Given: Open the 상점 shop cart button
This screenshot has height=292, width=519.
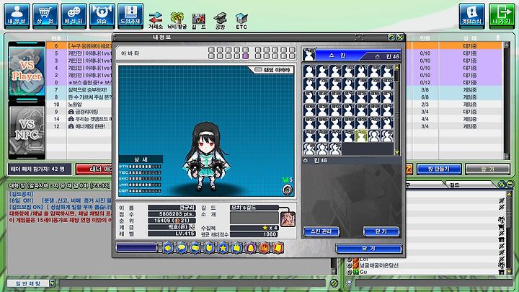Looking at the screenshot, I should point(45,15).
